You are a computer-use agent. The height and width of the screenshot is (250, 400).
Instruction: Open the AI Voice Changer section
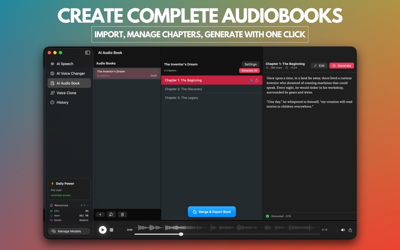point(69,74)
